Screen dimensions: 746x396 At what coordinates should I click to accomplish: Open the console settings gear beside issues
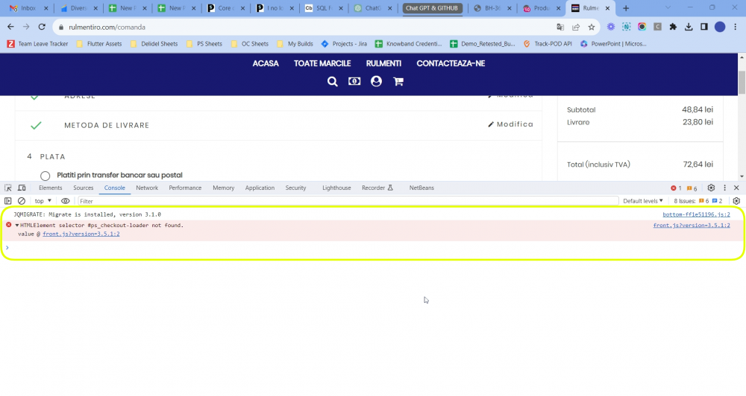(736, 201)
